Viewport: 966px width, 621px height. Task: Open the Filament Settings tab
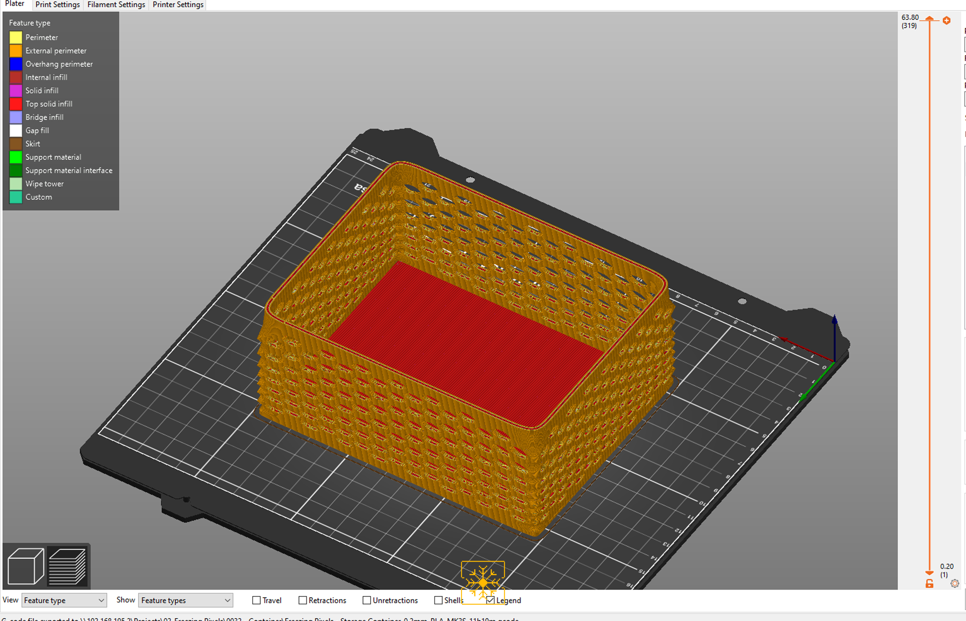tap(116, 4)
